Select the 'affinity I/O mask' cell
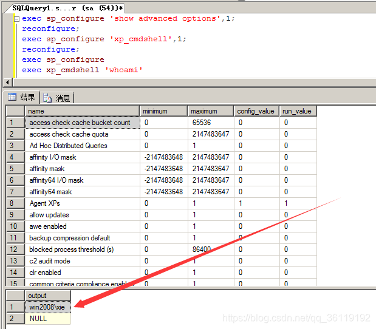 click(83, 157)
